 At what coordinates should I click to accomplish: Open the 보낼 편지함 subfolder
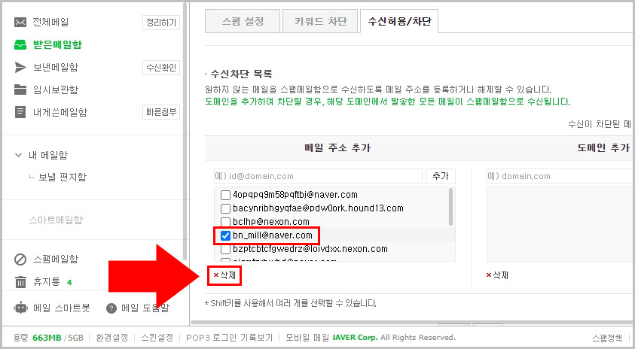(63, 177)
